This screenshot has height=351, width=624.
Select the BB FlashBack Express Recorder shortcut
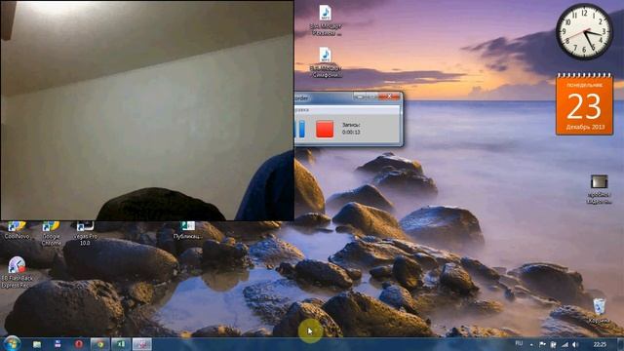[x=17, y=272]
